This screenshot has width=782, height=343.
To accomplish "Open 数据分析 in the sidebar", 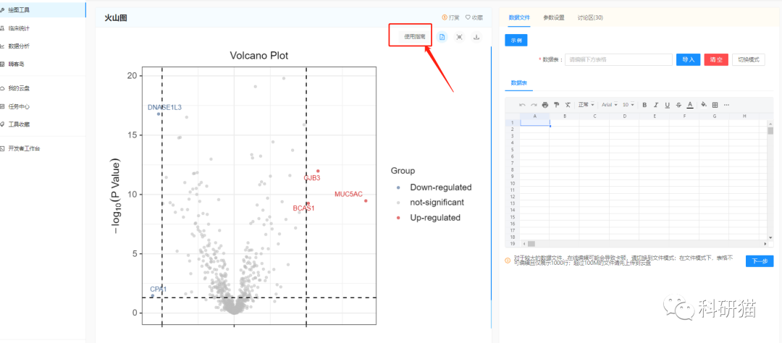I will [43, 46].
